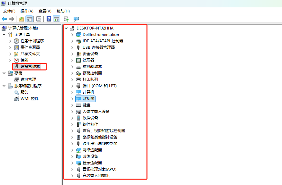Select 磁盘管理 under 存储

(28, 80)
